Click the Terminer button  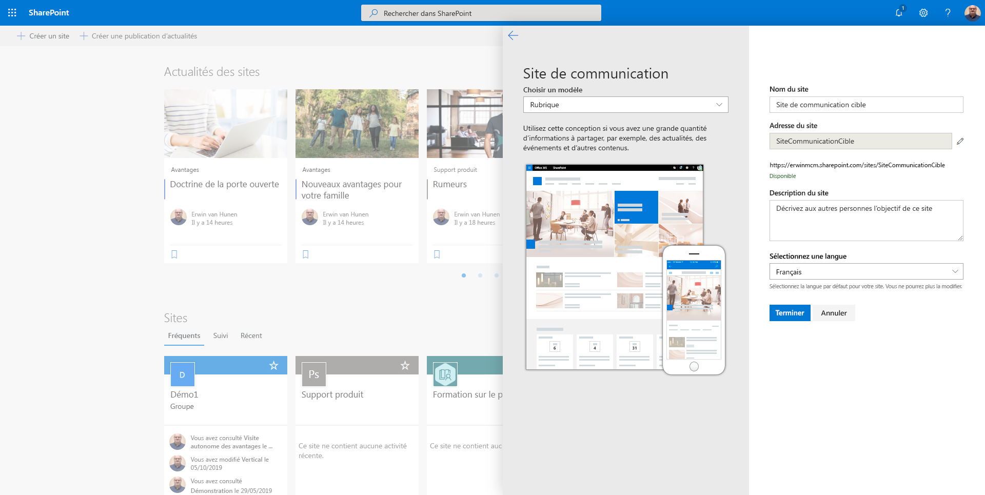click(x=790, y=312)
